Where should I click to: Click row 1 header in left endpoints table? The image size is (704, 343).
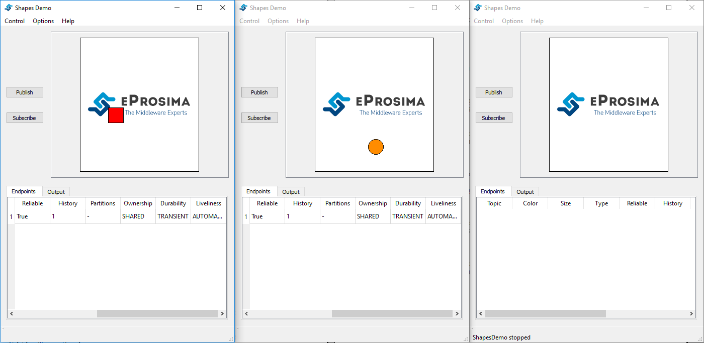tap(11, 216)
